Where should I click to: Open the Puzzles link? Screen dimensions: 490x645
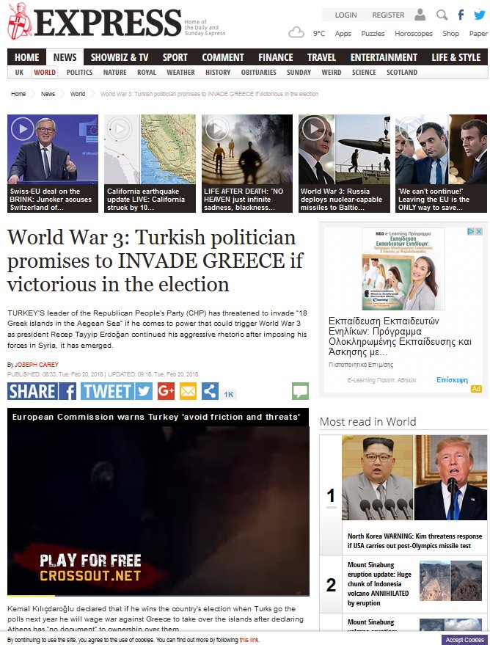(373, 33)
